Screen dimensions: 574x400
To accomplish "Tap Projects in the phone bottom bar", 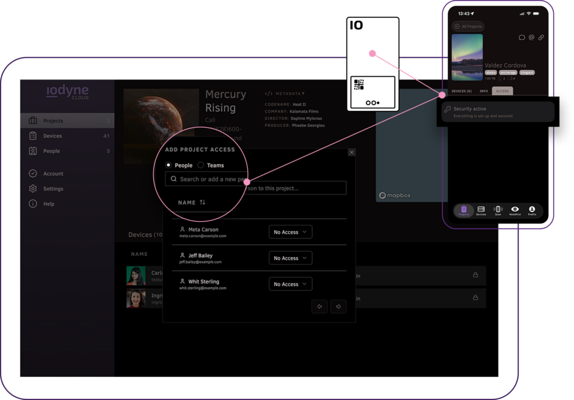I will (464, 211).
